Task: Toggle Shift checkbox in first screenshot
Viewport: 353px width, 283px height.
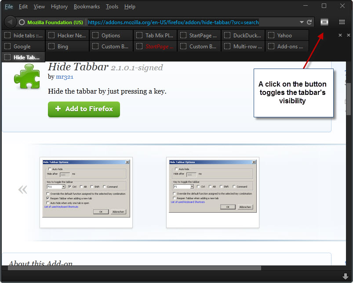Action: 91,186
